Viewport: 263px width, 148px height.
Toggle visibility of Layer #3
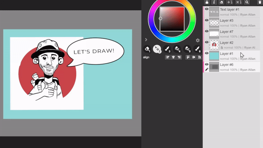click(207, 20)
